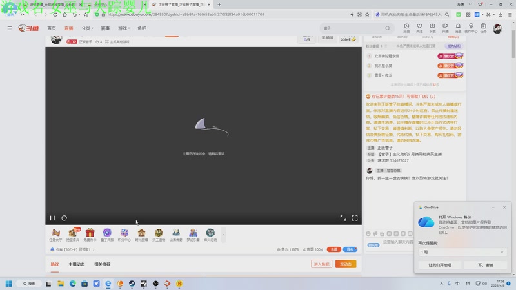Expand the 游戏 games dropdown
Viewport: 516px width, 290px height.
point(124,28)
